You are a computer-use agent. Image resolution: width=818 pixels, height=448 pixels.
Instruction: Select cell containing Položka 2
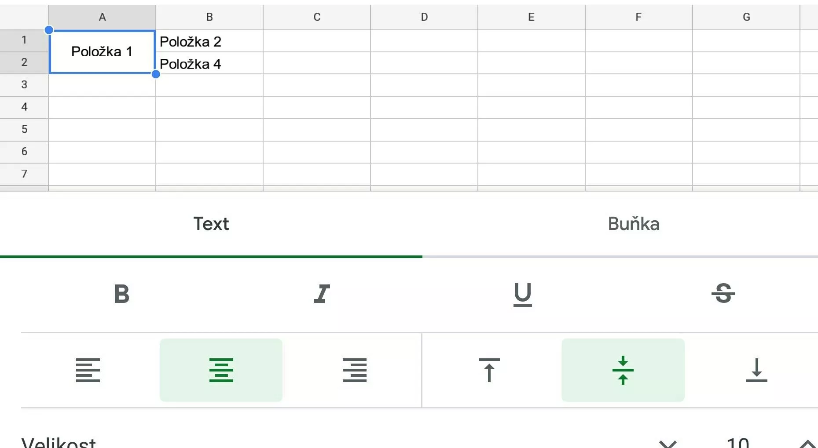[x=209, y=41]
